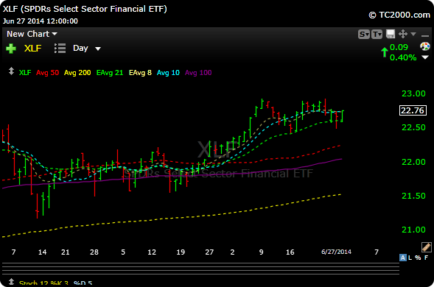The image size is (434, 287).
Task: Minimize chart pane with the dash icon
Action: point(424,35)
